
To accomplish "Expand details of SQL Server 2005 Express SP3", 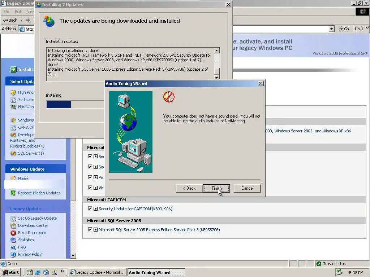I will 95,230.
